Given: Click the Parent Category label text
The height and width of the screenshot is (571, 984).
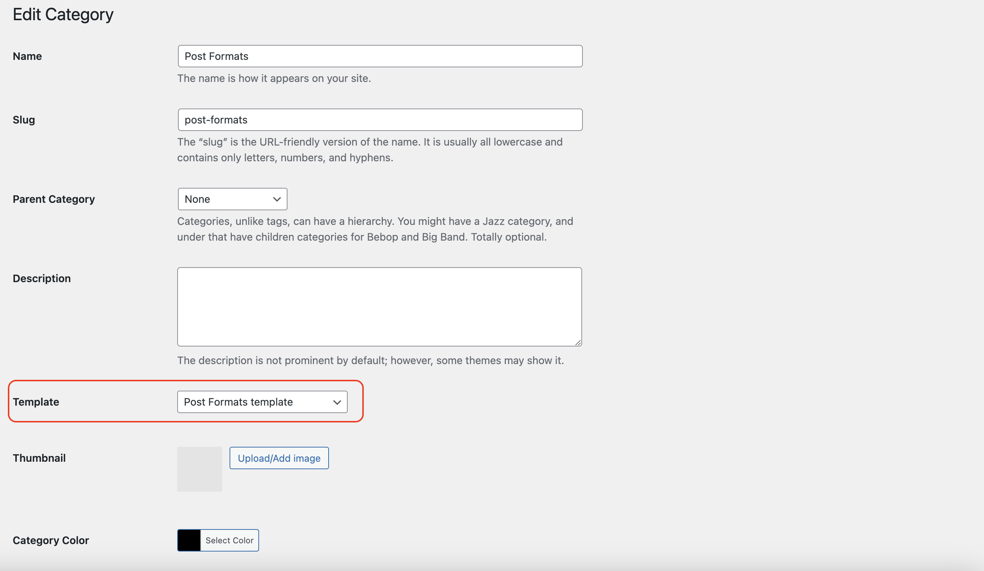Looking at the screenshot, I should click(54, 199).
